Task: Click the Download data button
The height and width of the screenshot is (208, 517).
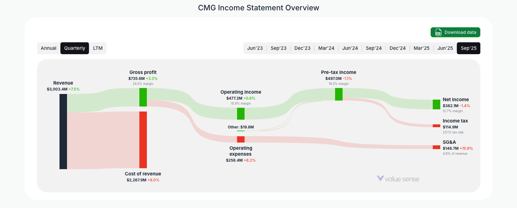Action: [455, 32]
